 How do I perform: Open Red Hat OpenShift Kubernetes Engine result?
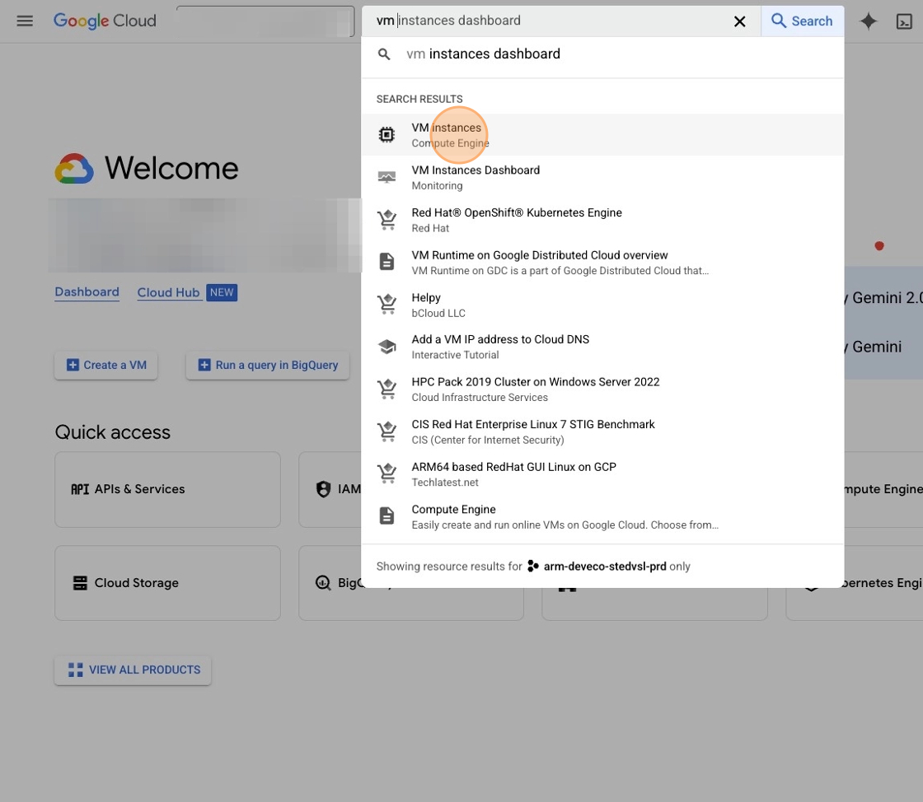click(602, 220)
